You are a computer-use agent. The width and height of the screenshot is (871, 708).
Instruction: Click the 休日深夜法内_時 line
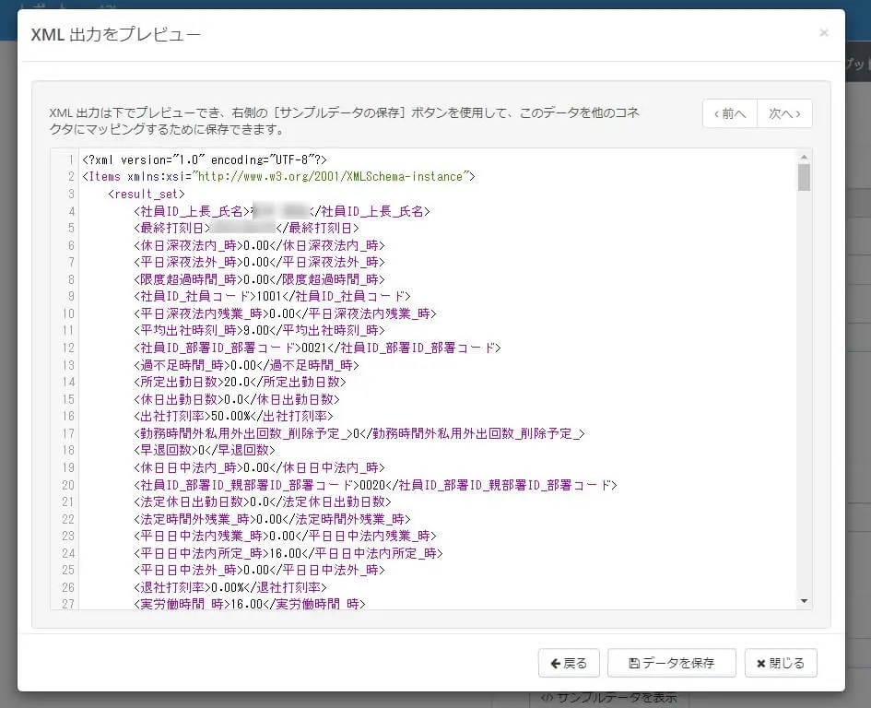(259, 245)
